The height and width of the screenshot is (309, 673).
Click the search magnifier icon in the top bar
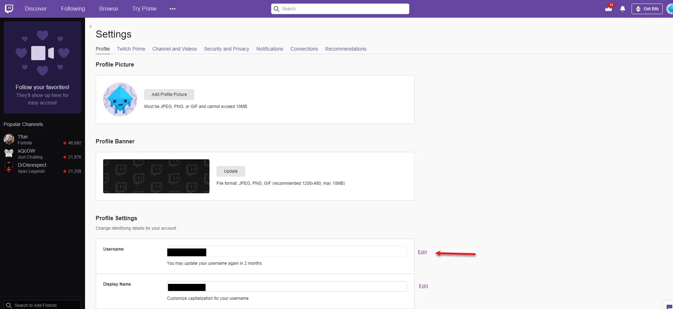276,9
